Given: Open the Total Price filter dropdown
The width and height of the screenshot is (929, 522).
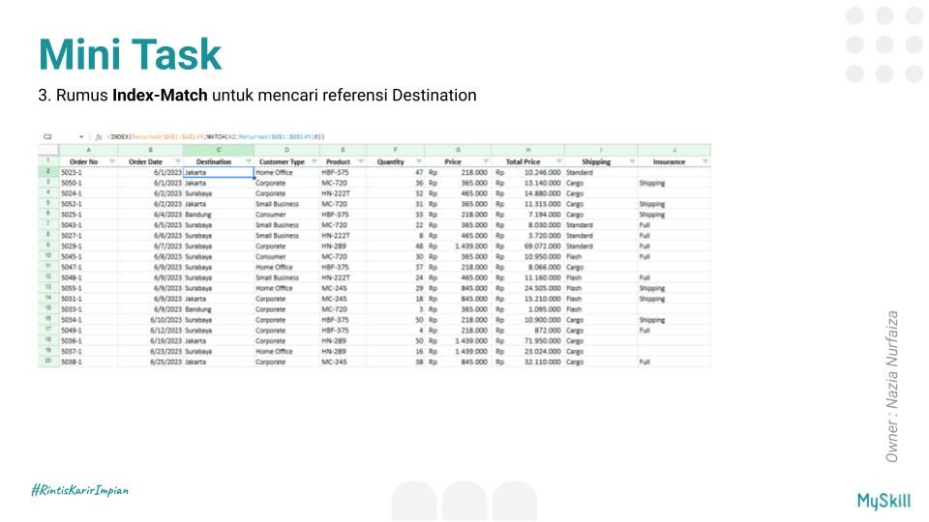Looking at the screenshot, I should click(x=558, y=161).
